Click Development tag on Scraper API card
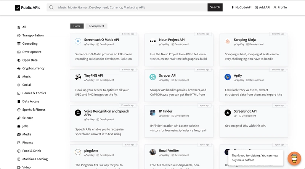Image resolution: width=305 pixels, height=169 pixels. 180,80
